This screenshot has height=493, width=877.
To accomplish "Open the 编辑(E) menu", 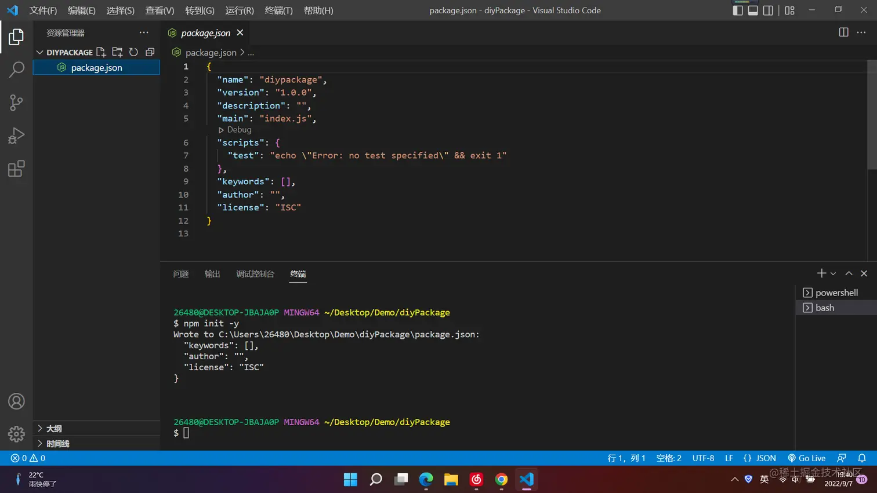I will click(x=81, y=10).
